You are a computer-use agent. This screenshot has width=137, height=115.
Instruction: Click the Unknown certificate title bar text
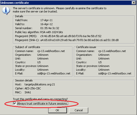click(x=15, y=3)
